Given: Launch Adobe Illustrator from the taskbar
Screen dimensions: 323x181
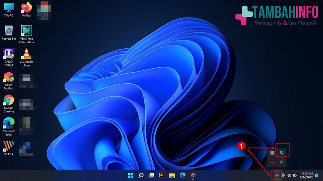Looking at the screenshot, I should [x=162, y=175].
